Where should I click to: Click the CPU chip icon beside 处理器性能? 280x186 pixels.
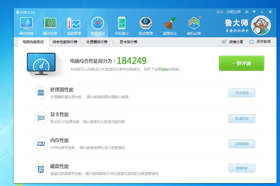41,93
